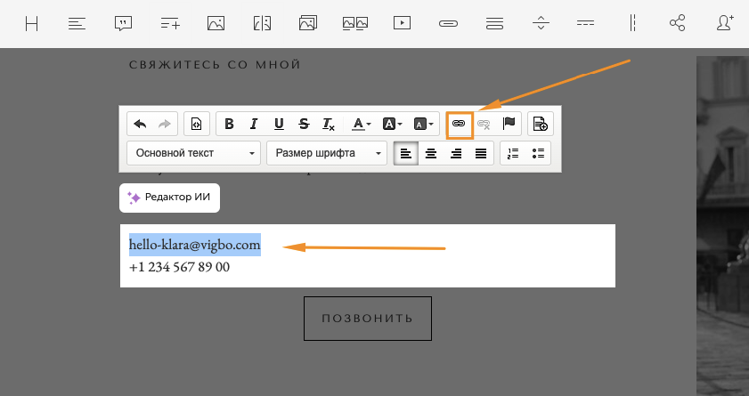Insert an anchor with the flag icon
The height and width of the screenshot is (396, 749).
tap(509, 124)
